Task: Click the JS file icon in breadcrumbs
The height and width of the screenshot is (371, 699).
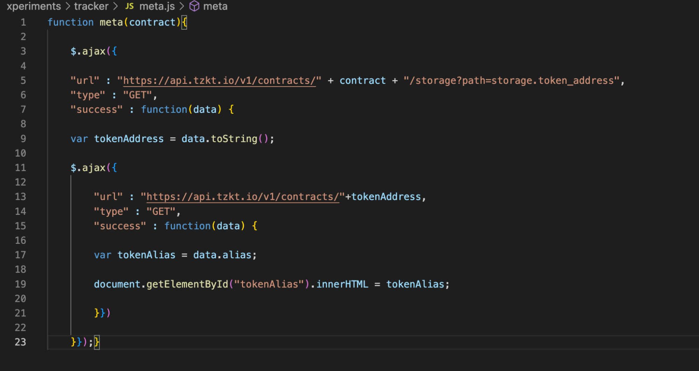Action: (x=129, y=6)
